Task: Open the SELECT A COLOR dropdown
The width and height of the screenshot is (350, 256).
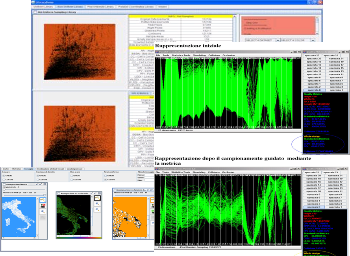Action: click(x=293, y=41)
